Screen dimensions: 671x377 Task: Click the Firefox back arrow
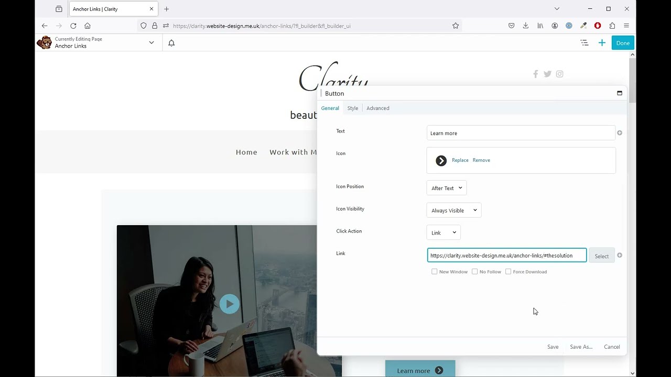coord(45,26)
